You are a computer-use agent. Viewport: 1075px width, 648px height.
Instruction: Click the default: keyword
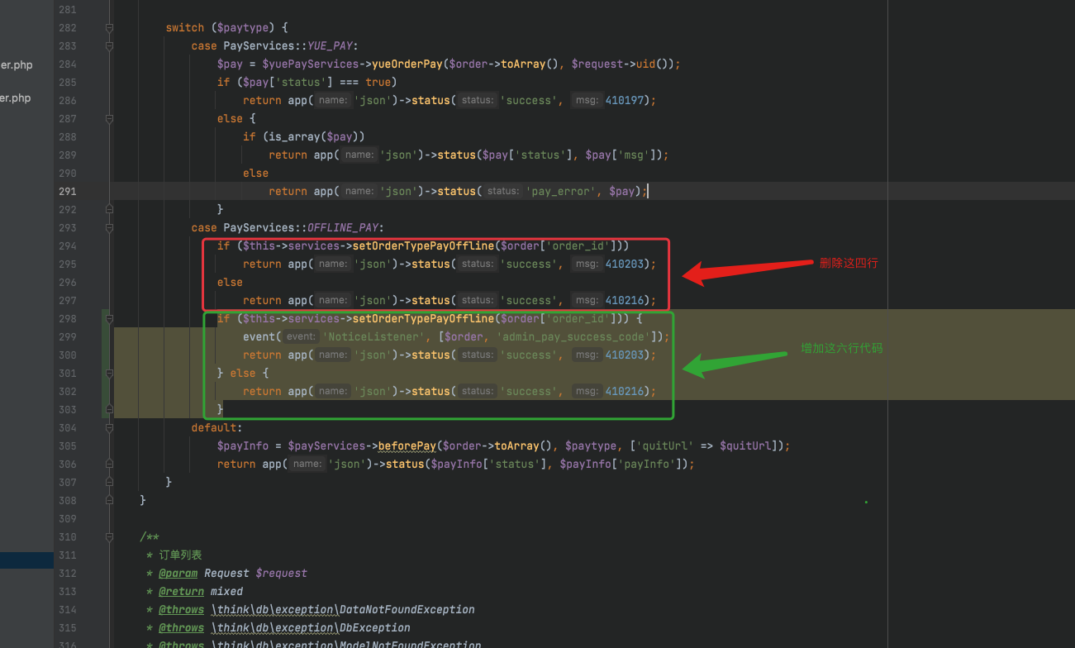click(217, 428)
